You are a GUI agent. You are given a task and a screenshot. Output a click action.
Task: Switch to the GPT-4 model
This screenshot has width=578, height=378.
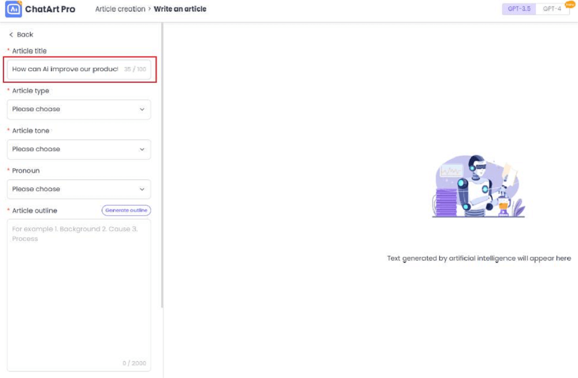[x=552, y=9]
